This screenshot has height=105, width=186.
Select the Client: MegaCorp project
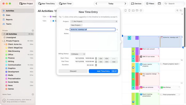(18, 48)
